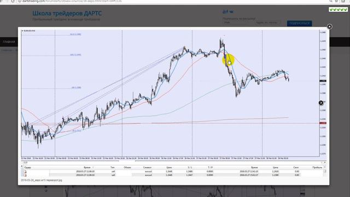350x197 pixels.
Task: Close the chart image lightbox
Action: point(329,27)
